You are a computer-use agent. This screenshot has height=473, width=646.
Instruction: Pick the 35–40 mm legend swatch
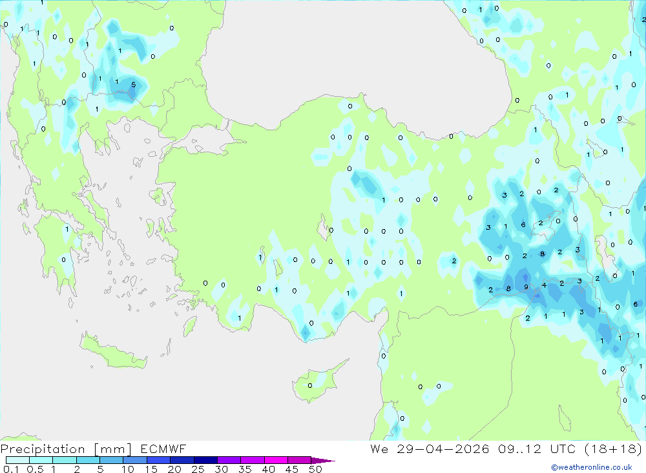coord(252,460)
